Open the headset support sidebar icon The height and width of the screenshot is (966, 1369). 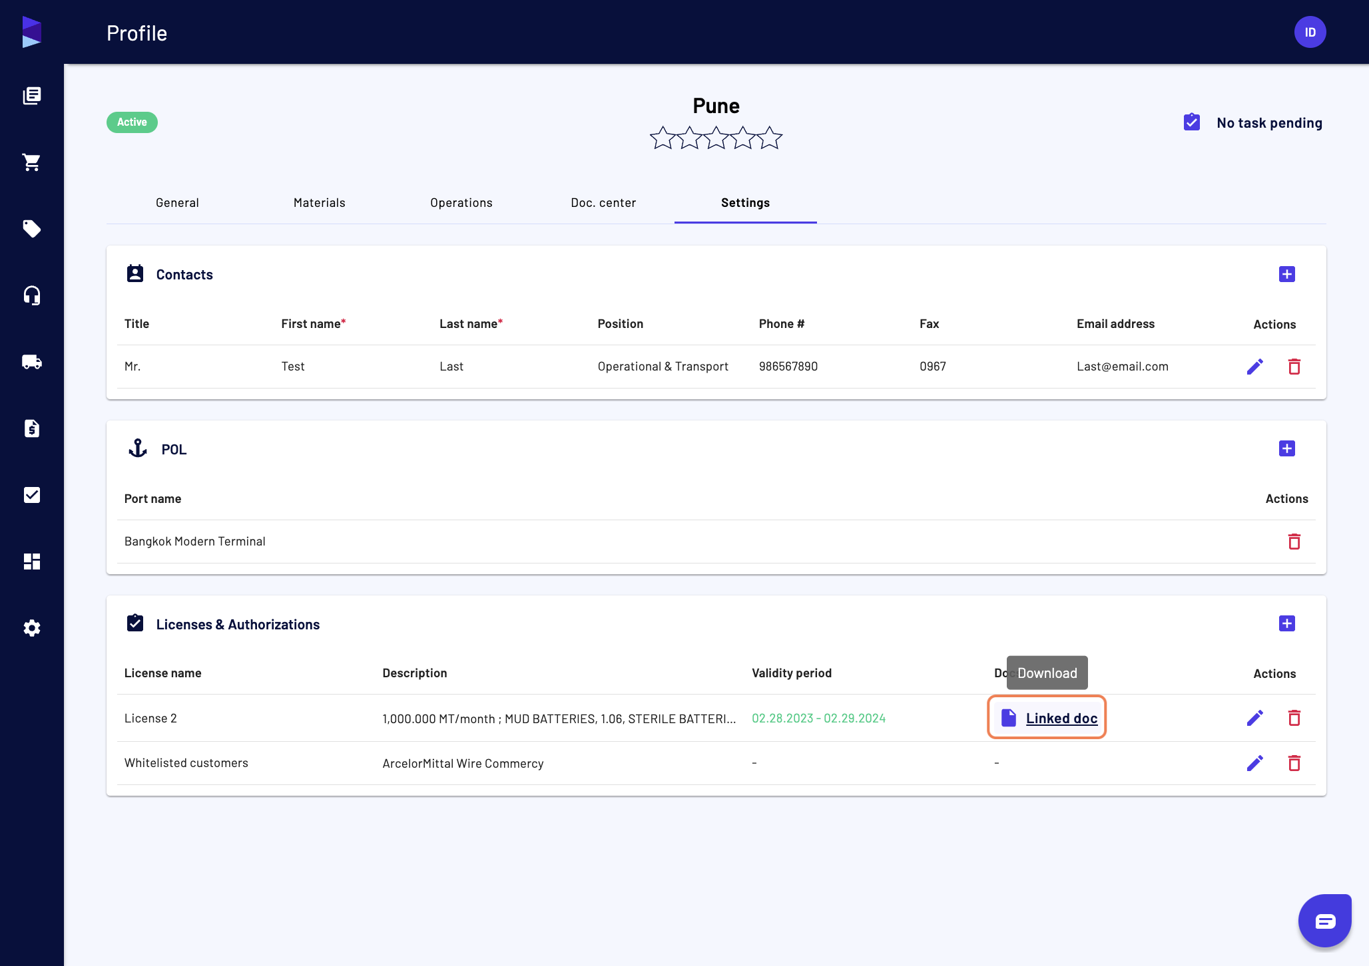click(32, 295)
